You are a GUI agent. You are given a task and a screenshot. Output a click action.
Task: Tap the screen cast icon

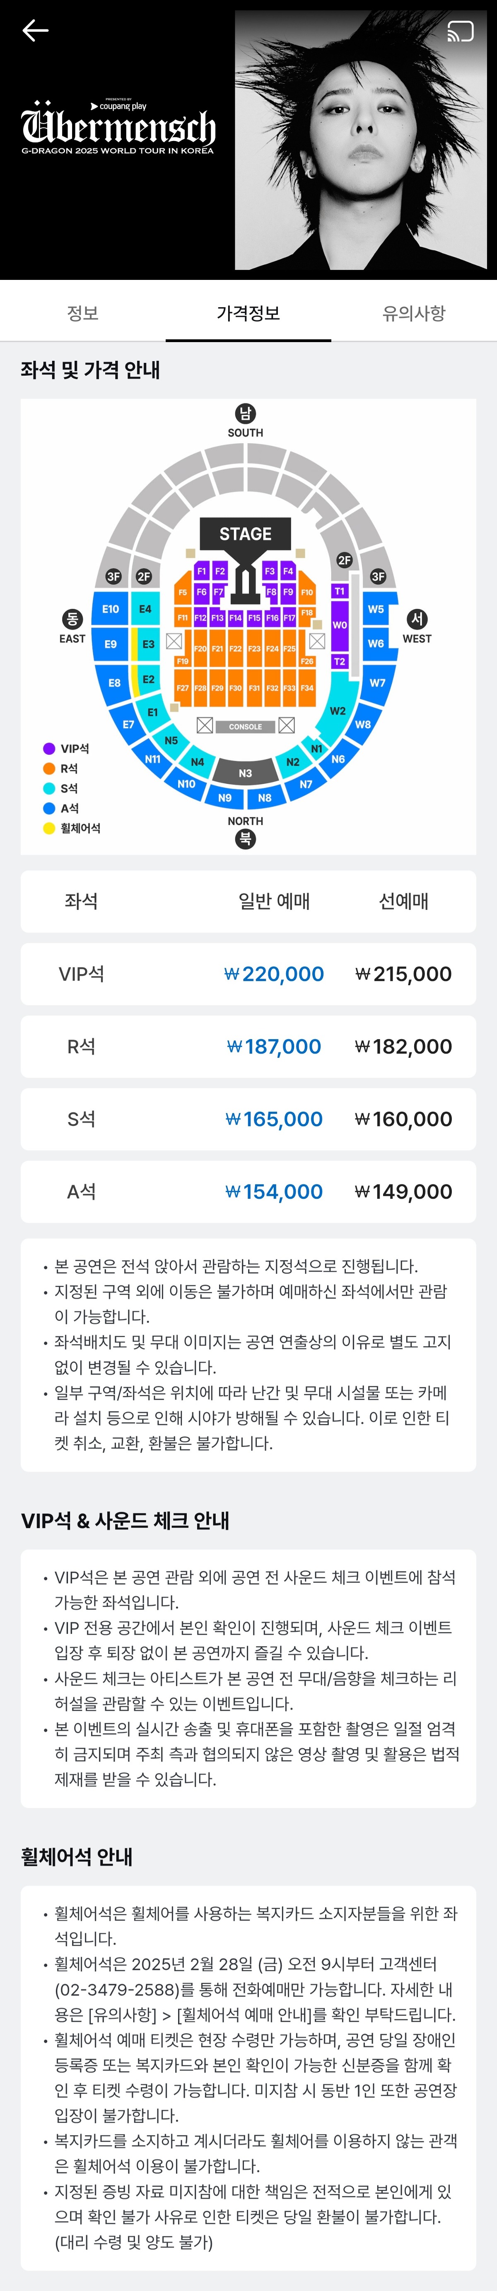coord(460,32)
